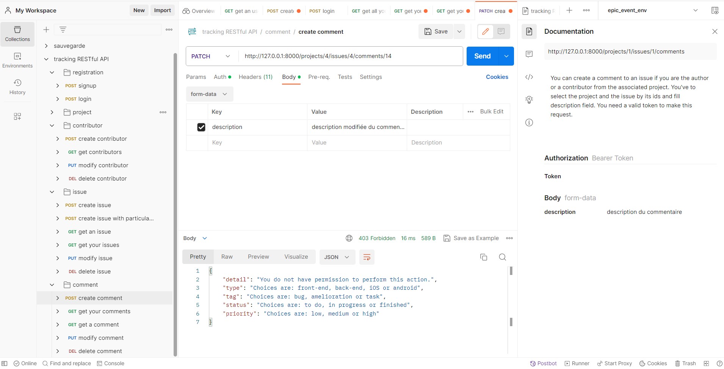Open the response options three-dot menu

[509, 238]
